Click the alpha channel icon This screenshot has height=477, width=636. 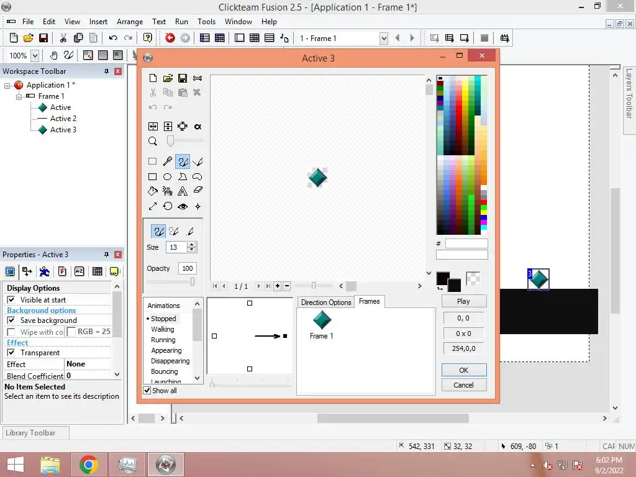pyautogui.click(x=198, y=127)
